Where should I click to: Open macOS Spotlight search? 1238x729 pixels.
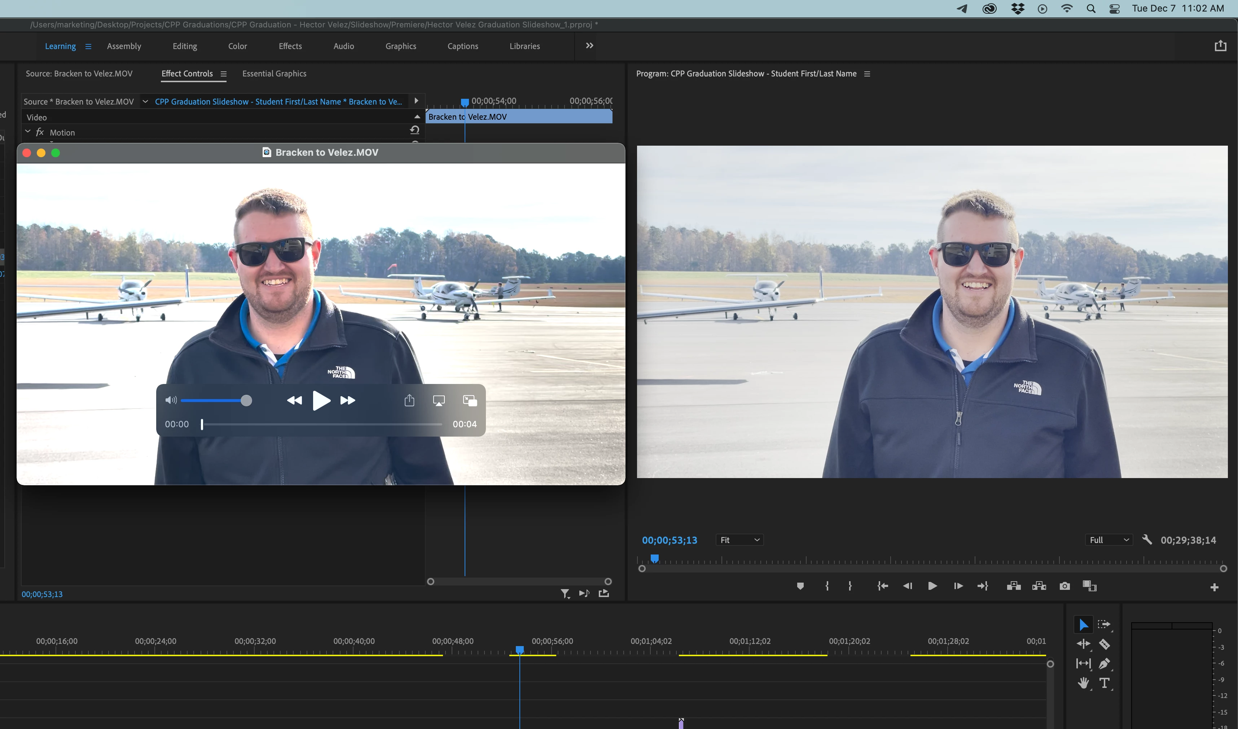coord(1090,9)
